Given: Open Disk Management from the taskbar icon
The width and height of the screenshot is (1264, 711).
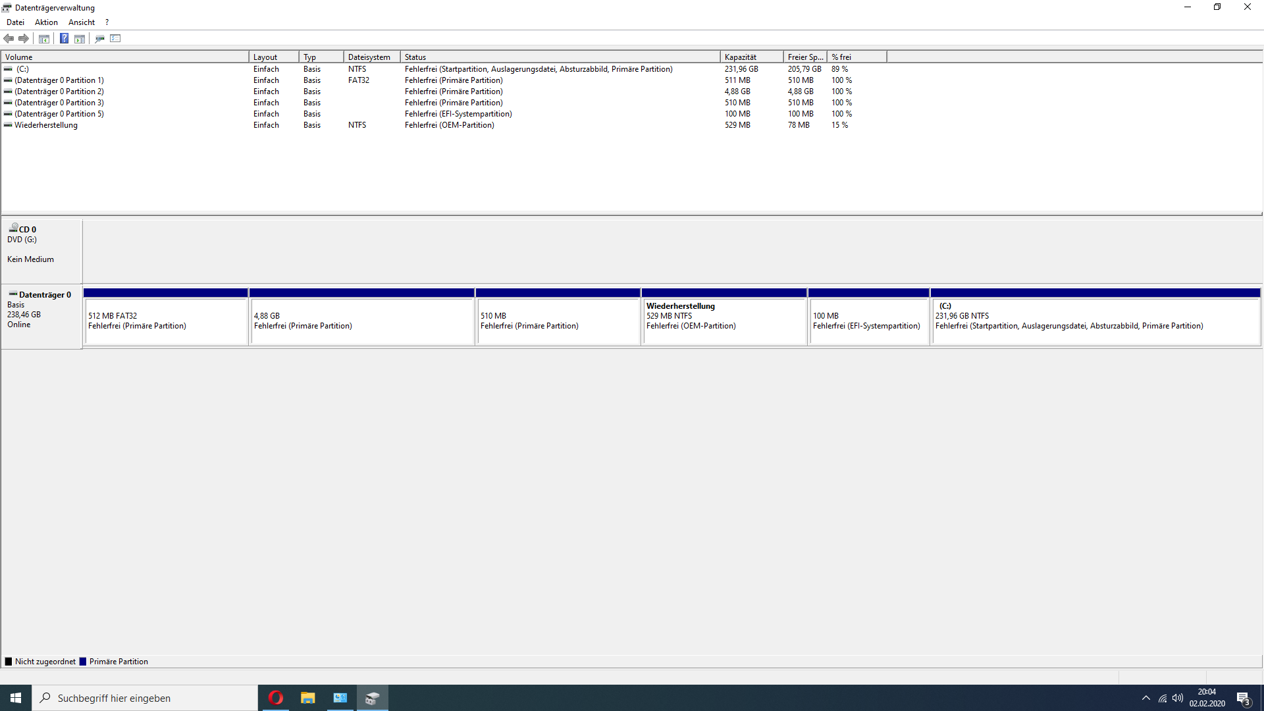Looking at the screenshot, I should [x=373, y=698].
